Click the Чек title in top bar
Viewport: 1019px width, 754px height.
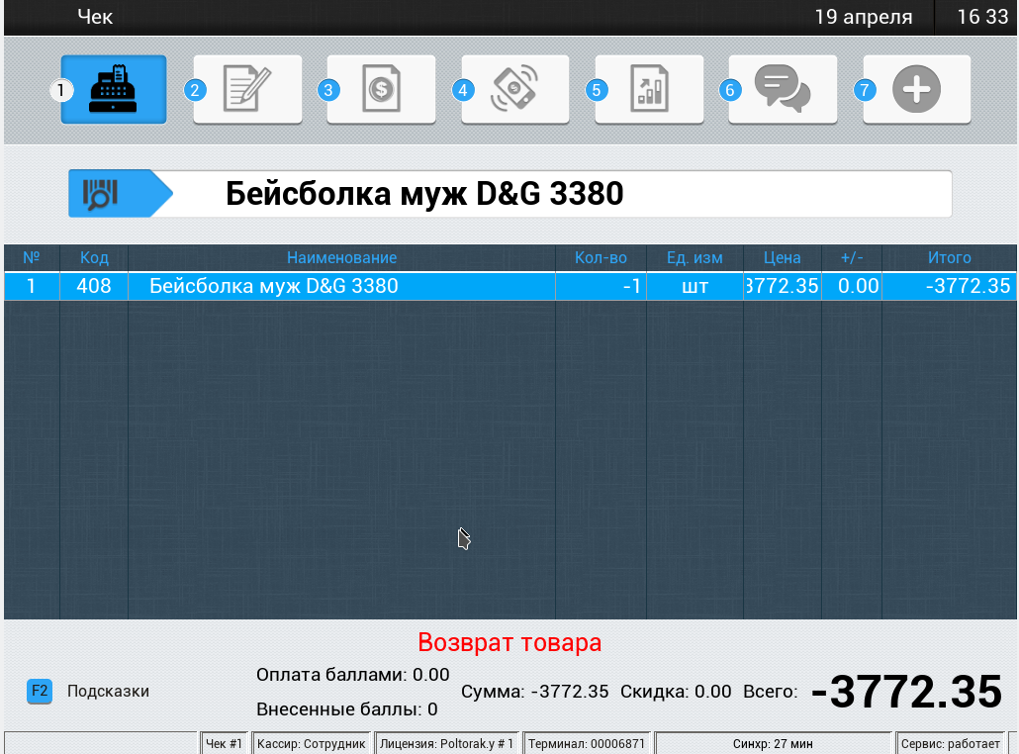[x=95, y=17]
